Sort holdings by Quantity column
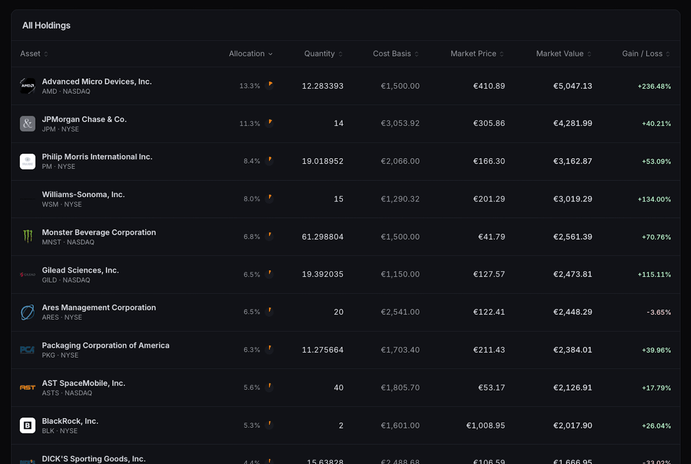The height and width of the screenshot is (464, 691). (323, 54)
